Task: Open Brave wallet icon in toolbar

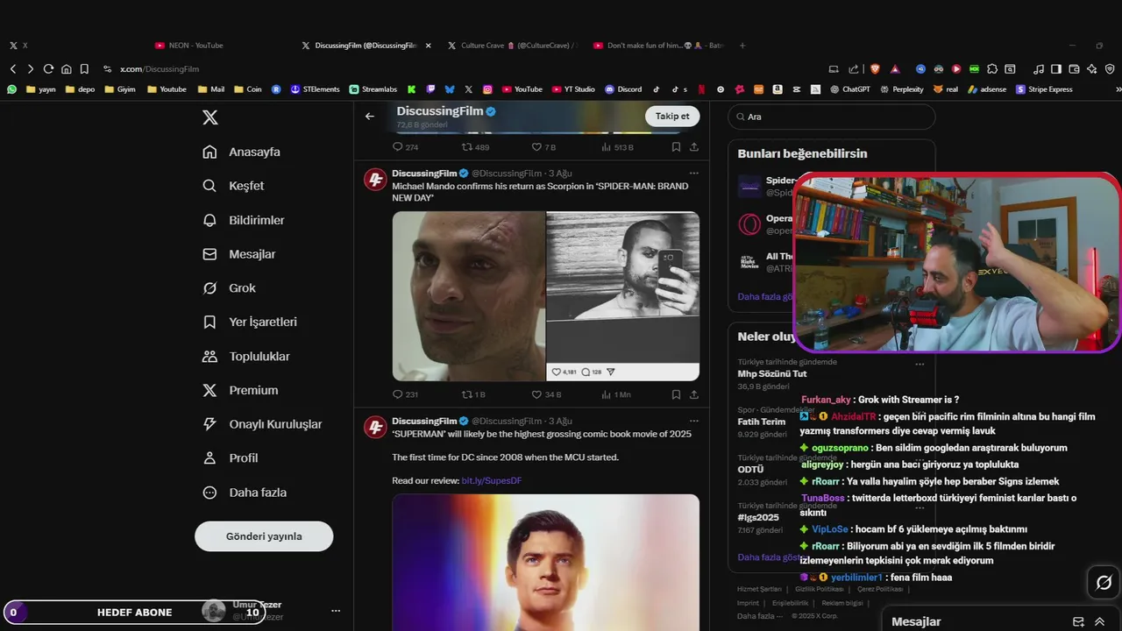Action: click(x=1074, y=68)
